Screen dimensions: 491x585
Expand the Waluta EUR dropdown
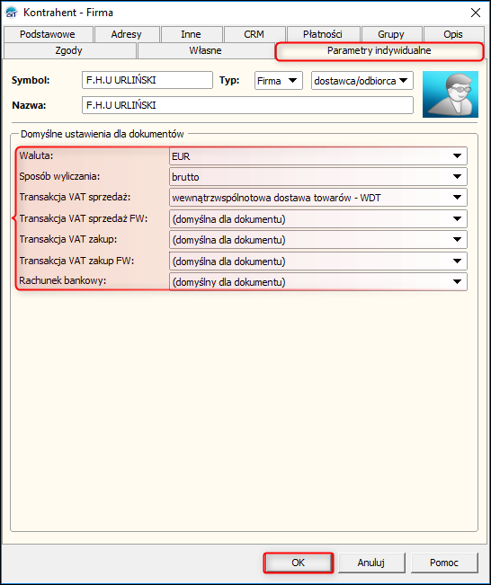coord(318,156)
